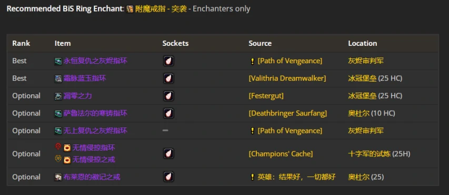449x195 pixels.
Task: Click the 凋零之力 ring icon
Action: click(x=58, y=96)
